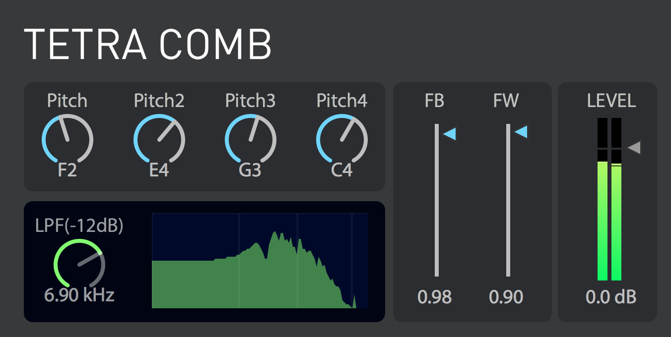This screenshot has height=337, width=671.
Task: Click the FB vertical slider track
Action: click(x=437, y=200)
